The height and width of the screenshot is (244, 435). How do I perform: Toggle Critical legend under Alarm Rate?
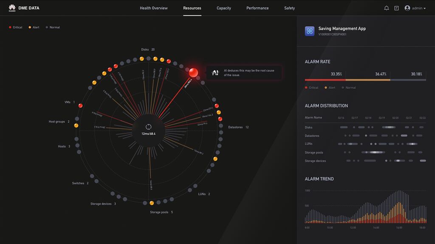[x=311, y=88]
